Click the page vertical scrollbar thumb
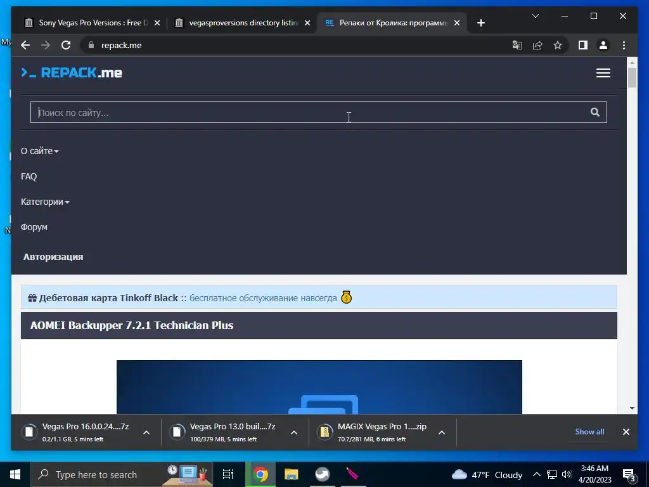The width and height of the screenshot is (649, 487). click(x=632, y=77)
